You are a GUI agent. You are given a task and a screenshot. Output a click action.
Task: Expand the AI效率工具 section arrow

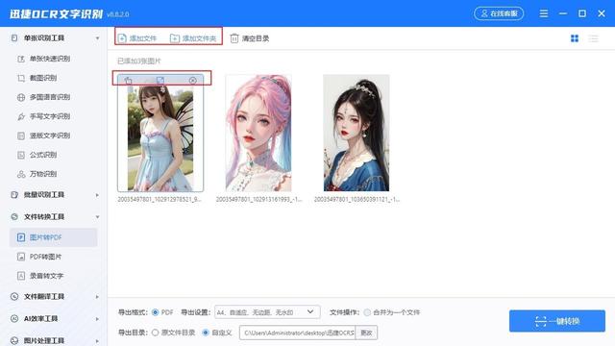click(x=97, y=319)
